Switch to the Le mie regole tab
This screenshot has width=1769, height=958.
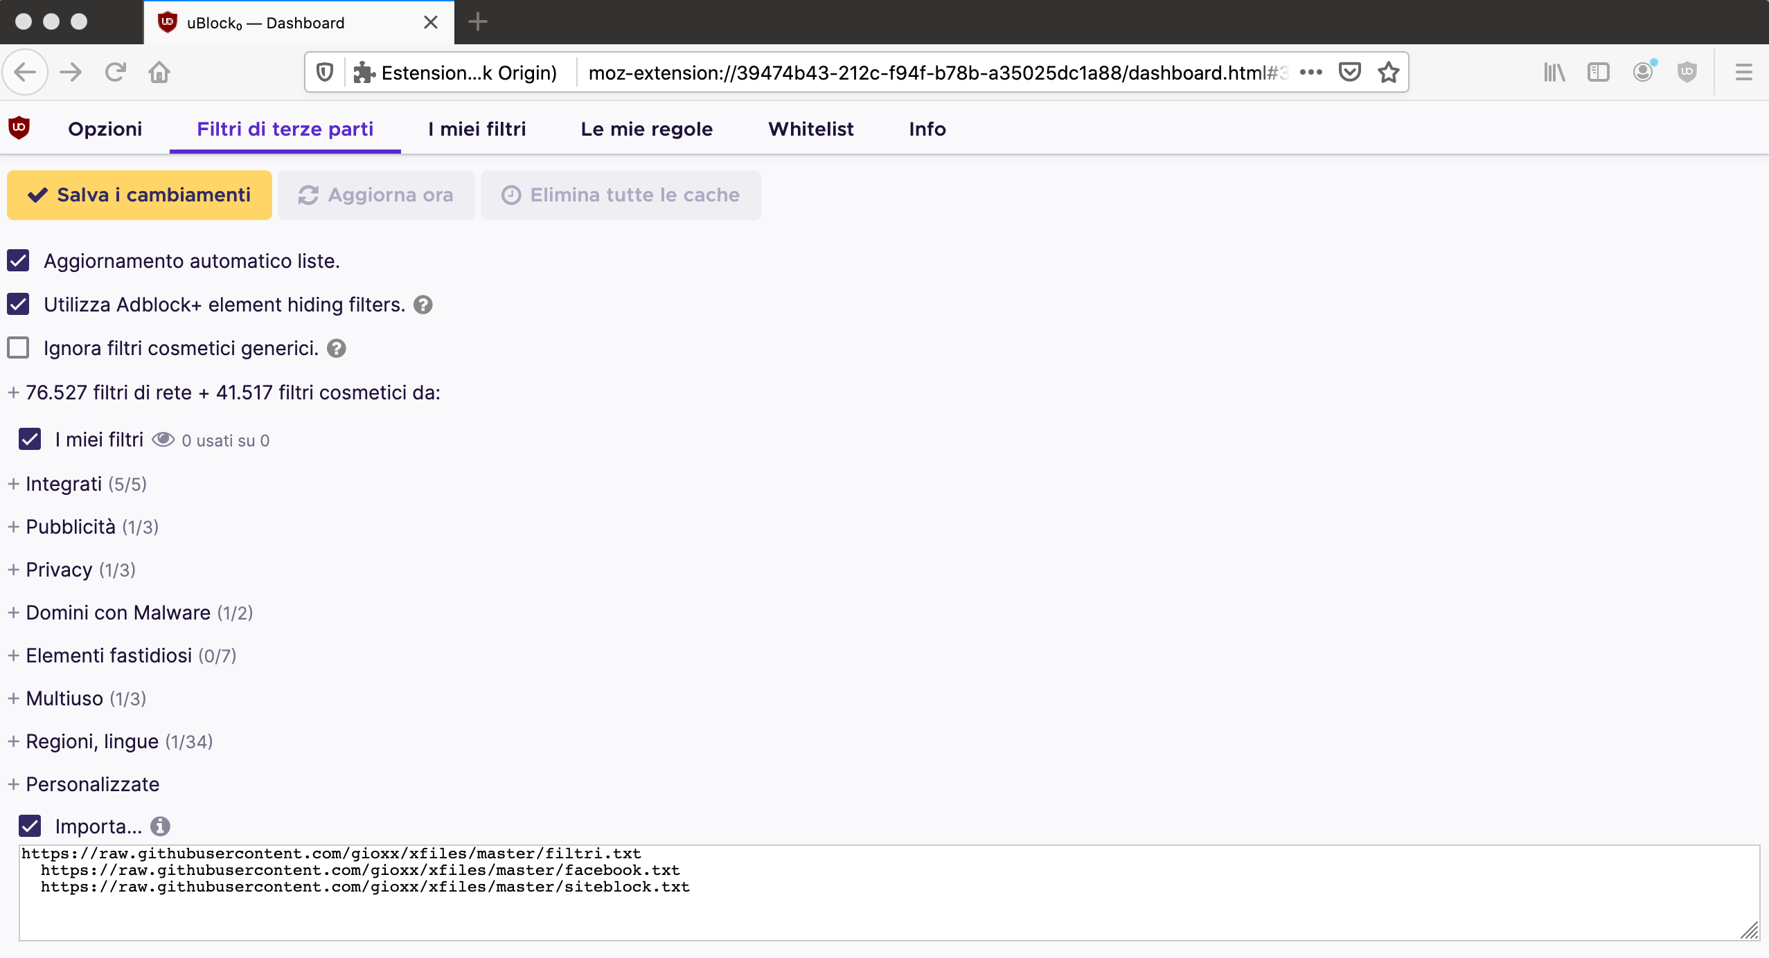pos(646,129)
